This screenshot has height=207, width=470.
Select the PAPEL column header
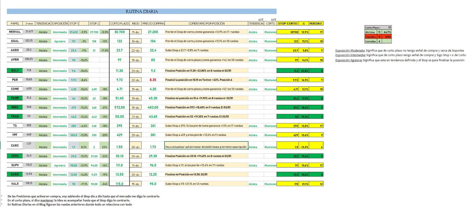tap(15, 23)
